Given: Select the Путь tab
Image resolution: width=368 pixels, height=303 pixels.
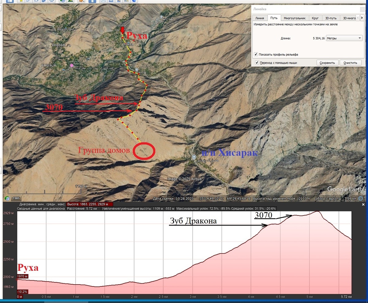Looking at the screenshot, I should pyautogui.click(x=274, y=18).
